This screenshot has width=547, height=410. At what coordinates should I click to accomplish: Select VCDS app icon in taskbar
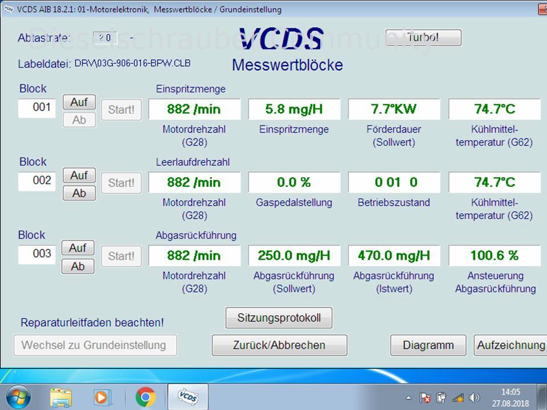pyautogui.click(x=188, y=397)
